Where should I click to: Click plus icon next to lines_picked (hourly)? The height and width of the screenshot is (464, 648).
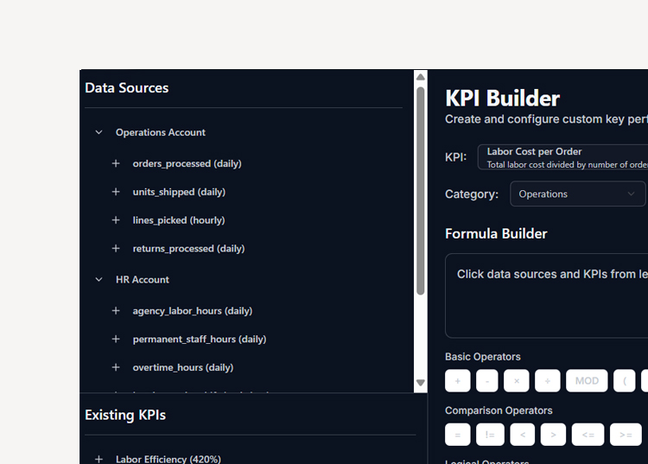pos(116,220)
